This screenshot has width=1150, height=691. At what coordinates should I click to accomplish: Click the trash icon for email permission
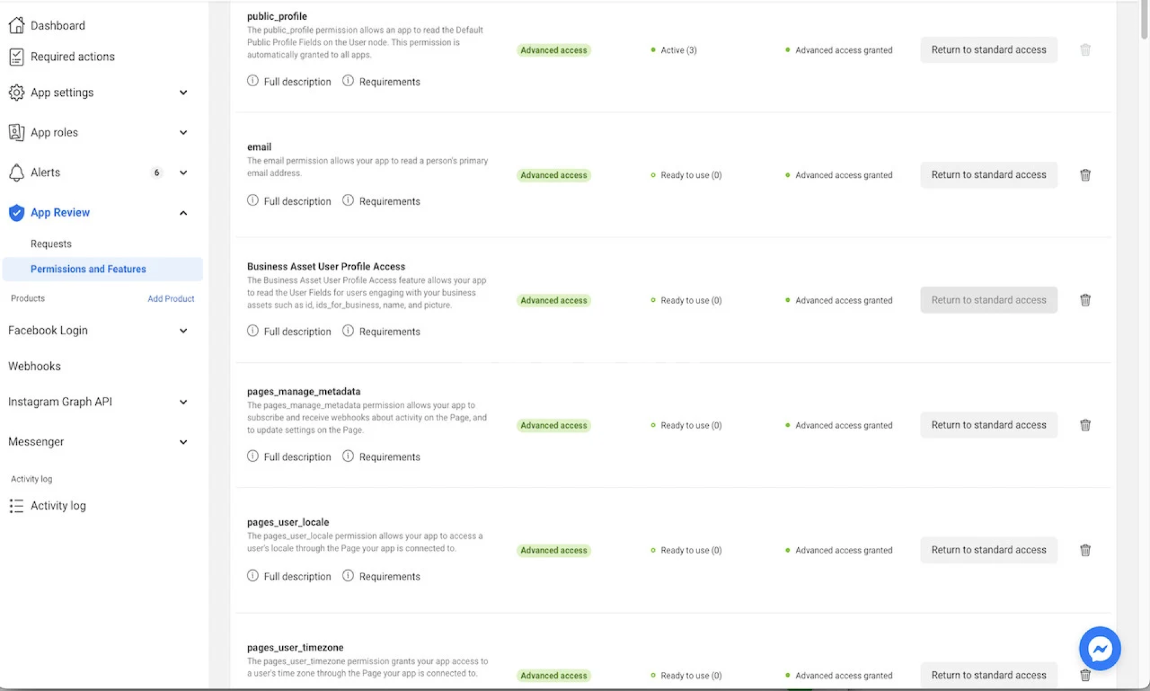1085,175
